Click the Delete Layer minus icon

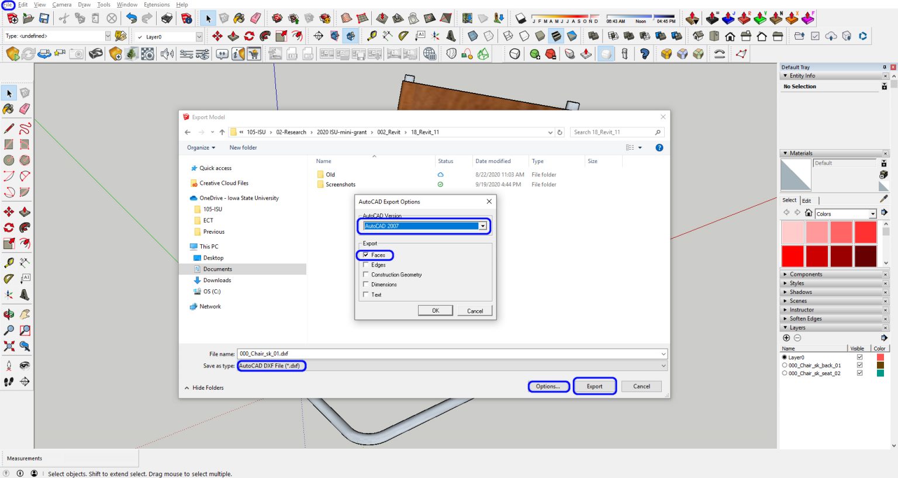point(797,338)
